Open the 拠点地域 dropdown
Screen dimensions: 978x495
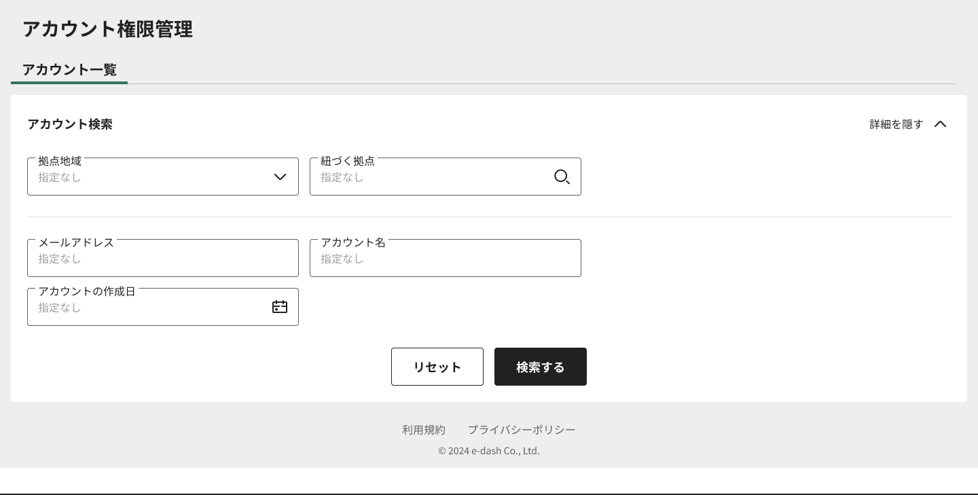pos(163,177)
